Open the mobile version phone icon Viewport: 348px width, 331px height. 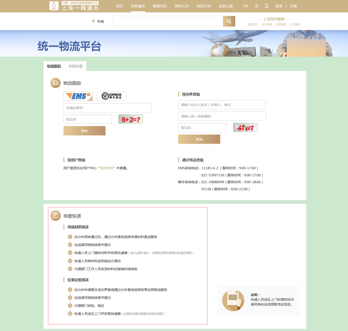point(266,6)
